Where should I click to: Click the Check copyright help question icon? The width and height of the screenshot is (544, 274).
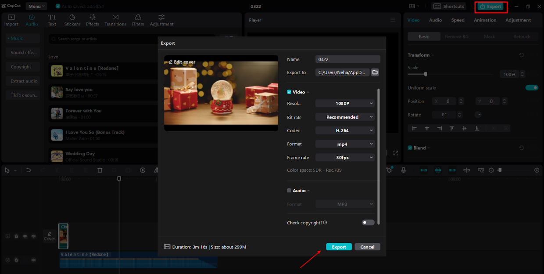(325, 223)
